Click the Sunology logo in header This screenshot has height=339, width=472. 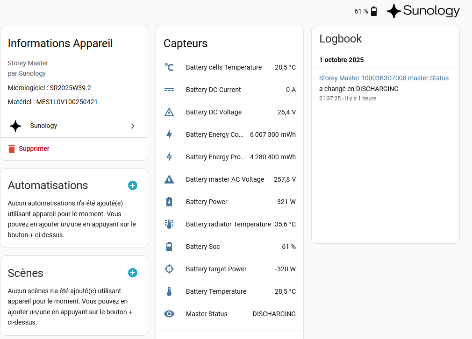[x=423, y=11]
